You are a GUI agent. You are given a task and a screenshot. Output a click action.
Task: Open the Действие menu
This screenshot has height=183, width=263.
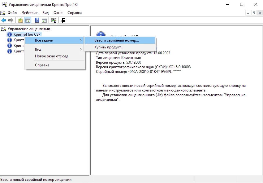(29, 13)
